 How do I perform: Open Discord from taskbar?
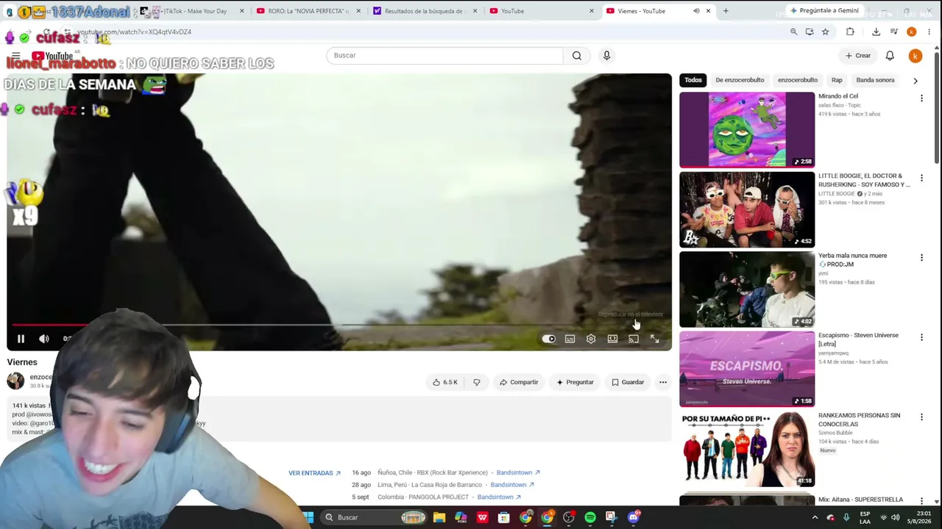(634, 517)
